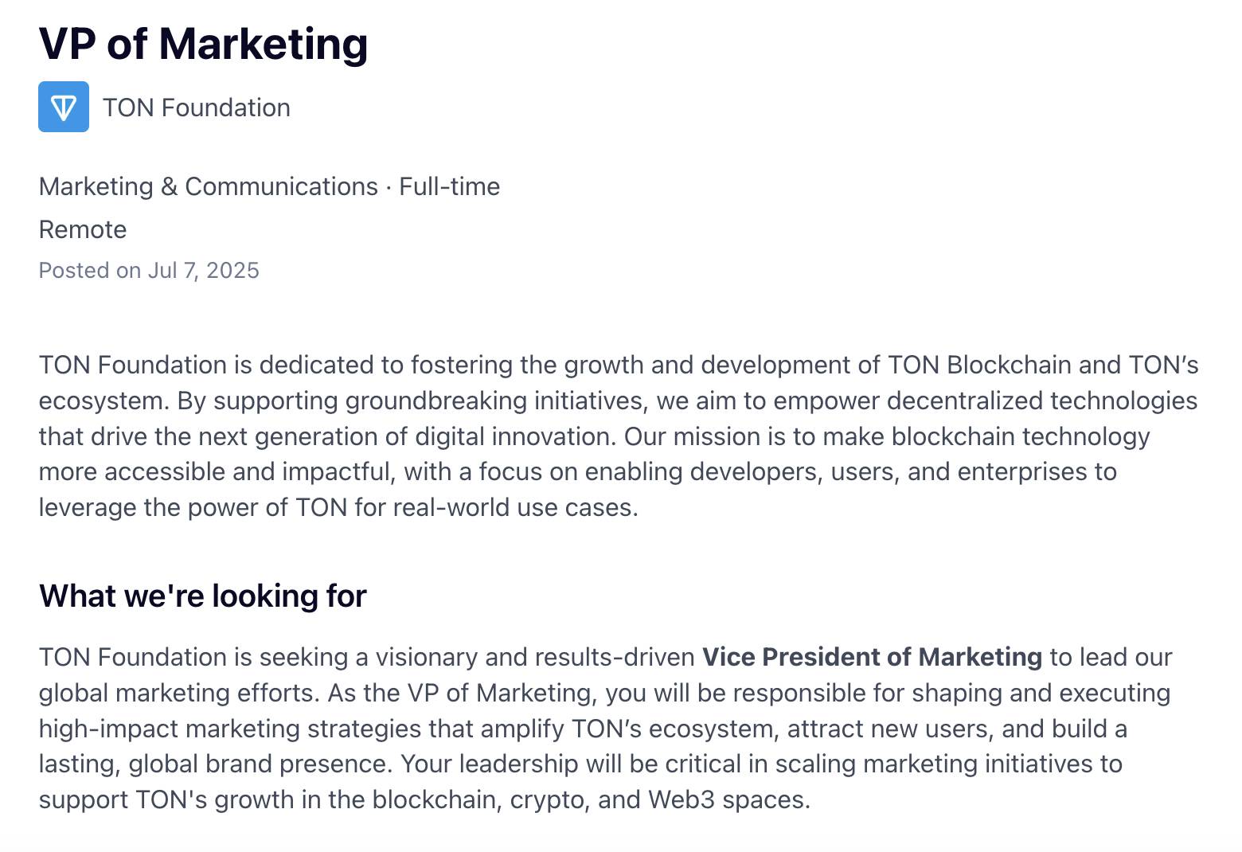Viewport: 1242px width, 852px height.
Task: Click the blue TON Foundation logo icon
Action: 64,107
